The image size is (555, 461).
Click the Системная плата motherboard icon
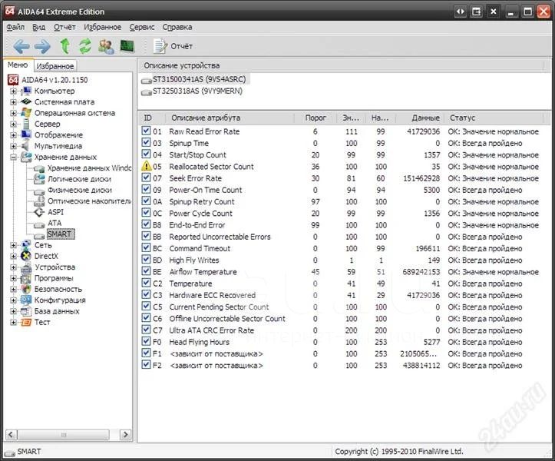pos(26,102)
